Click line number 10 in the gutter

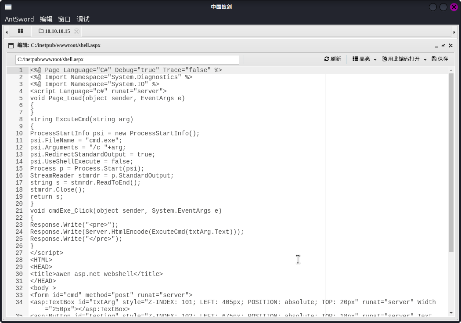(x=19, y=133)
